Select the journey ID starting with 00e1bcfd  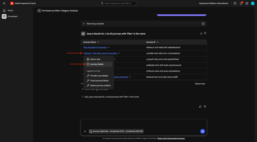coord(162,77)
